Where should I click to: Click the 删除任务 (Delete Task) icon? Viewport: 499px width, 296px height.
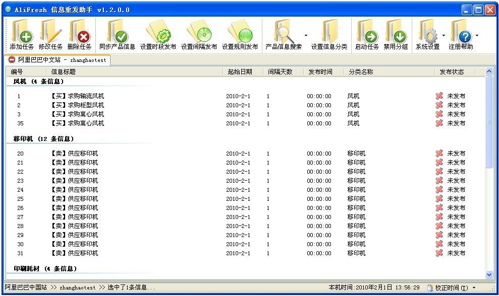[79, 33]
